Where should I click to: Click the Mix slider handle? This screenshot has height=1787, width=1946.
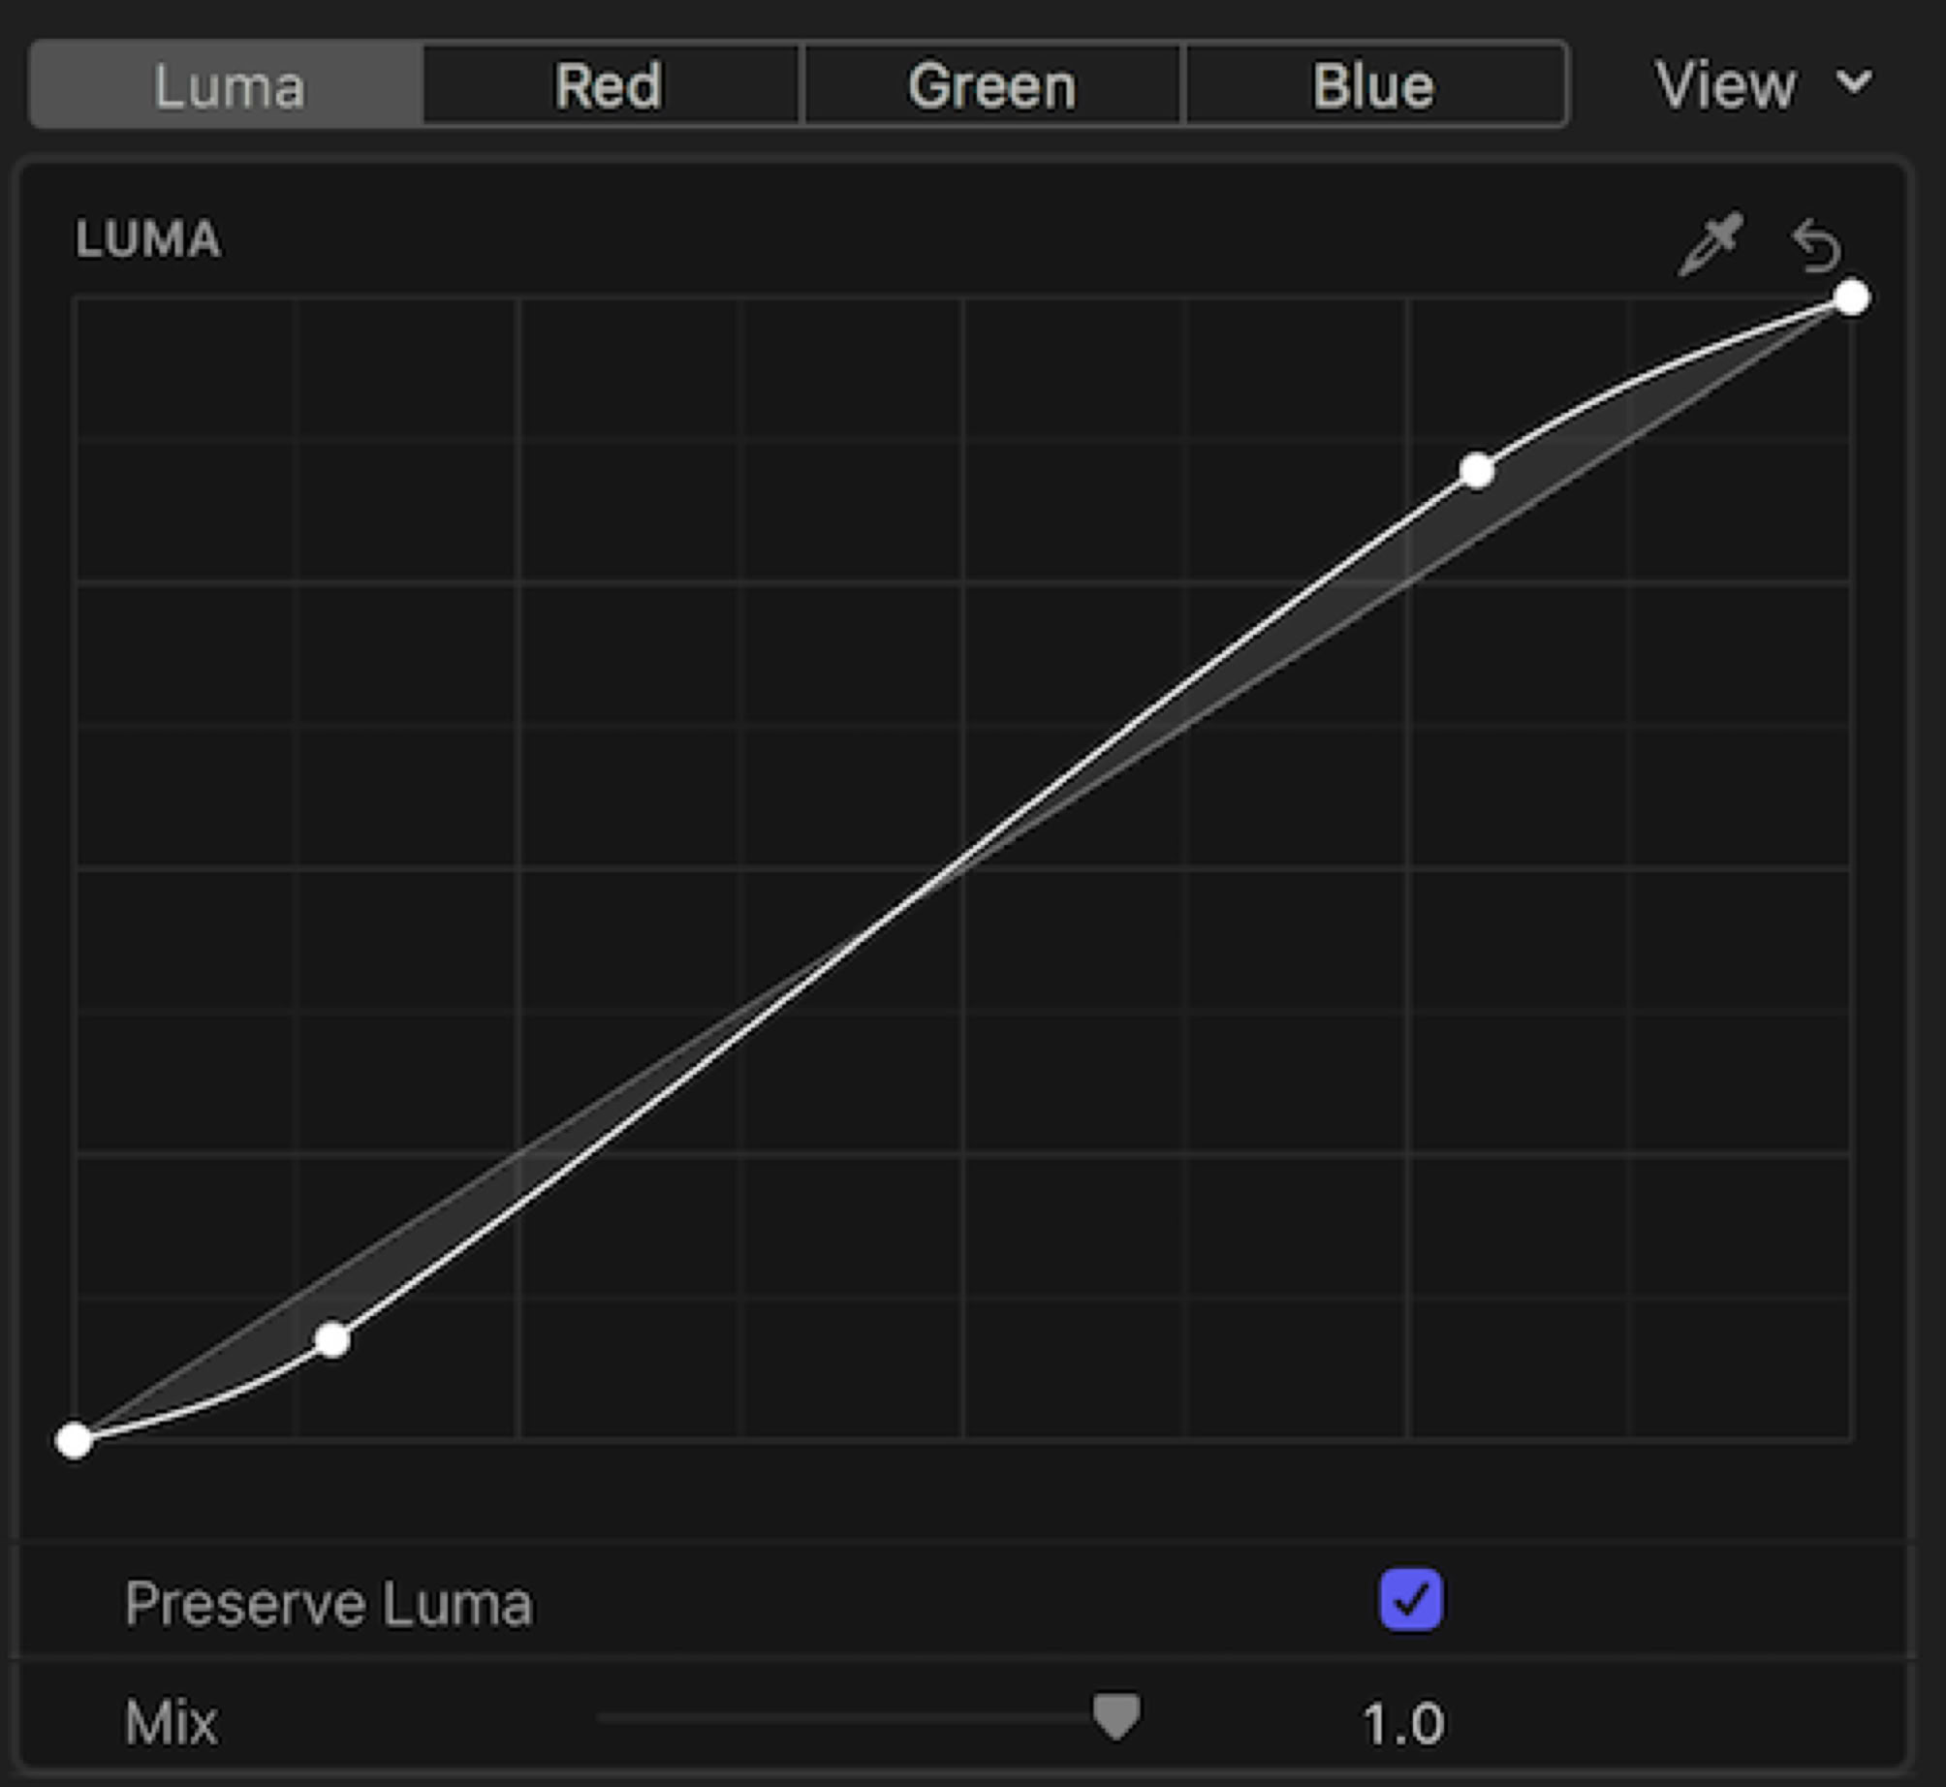coord(1116,1716)
